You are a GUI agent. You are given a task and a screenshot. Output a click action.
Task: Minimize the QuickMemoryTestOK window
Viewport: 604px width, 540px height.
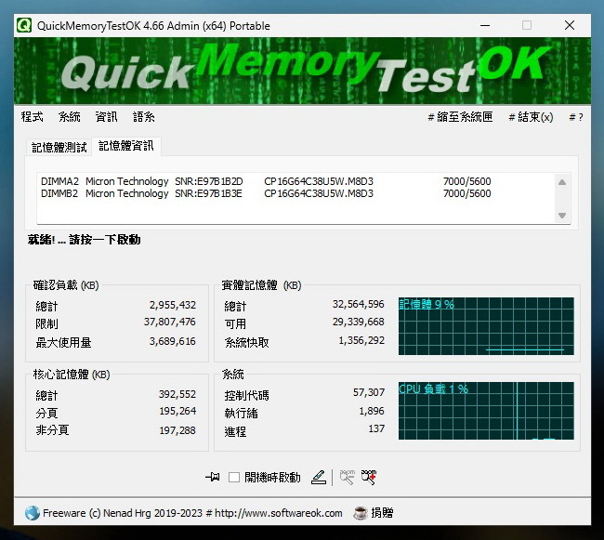pos(485,25)
